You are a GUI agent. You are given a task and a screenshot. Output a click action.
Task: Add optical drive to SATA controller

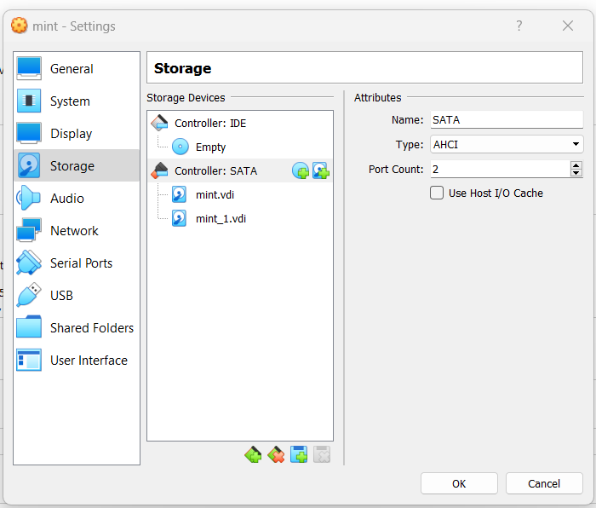(x=301, y=170)
